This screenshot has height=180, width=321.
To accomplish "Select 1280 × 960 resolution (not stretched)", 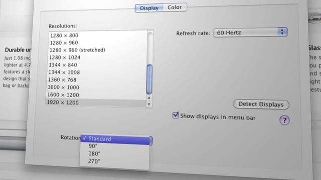I will click(98, 42).
